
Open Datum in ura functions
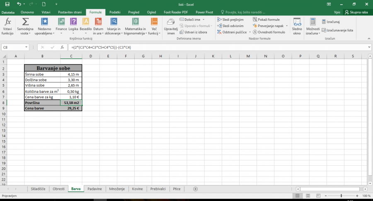(98, 26)
